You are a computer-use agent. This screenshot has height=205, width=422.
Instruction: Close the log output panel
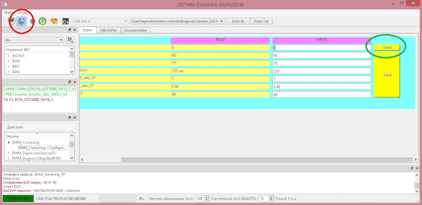(417, 168)
